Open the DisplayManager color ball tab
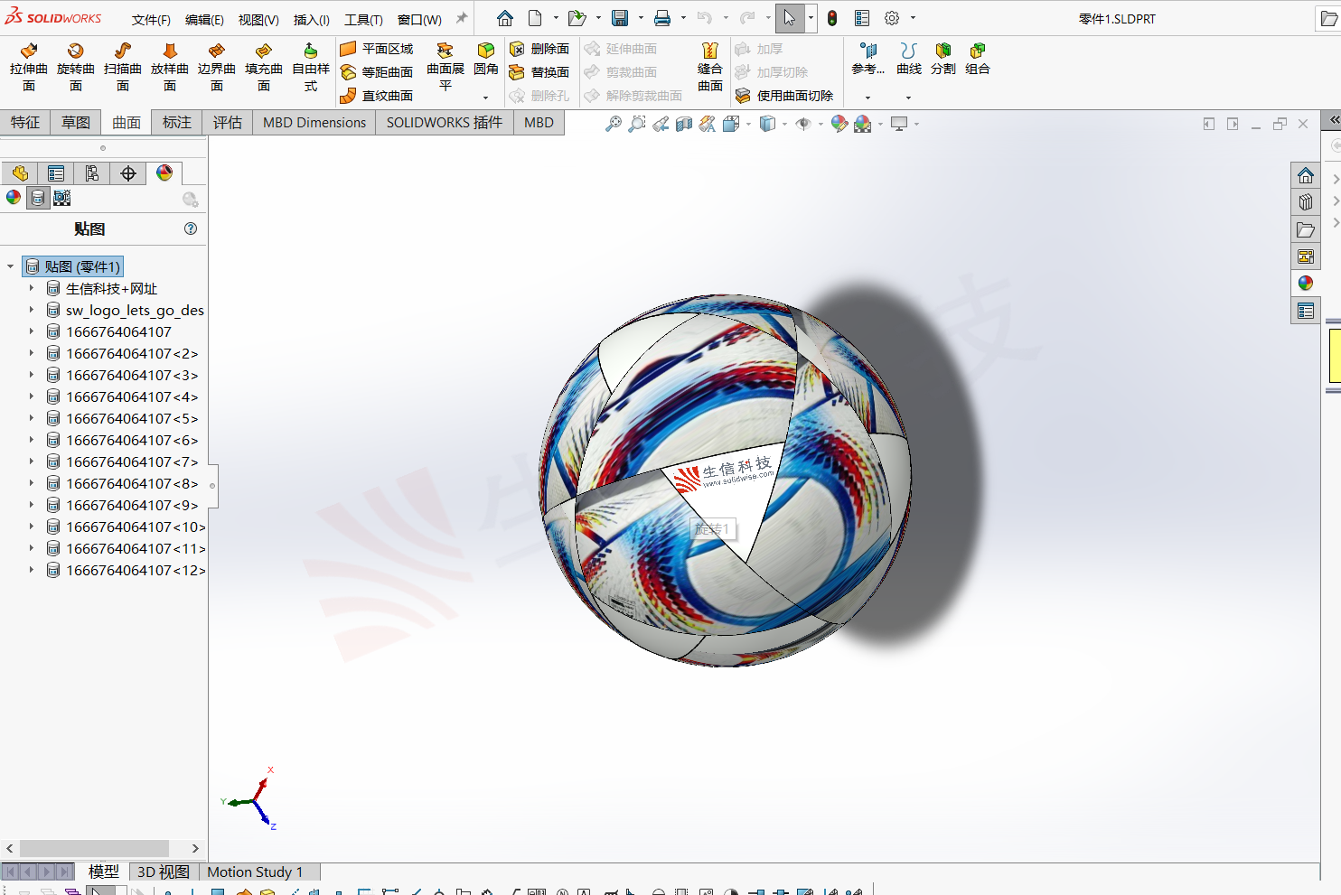Image resolution: width=1341 pixels, height=895 pixels. [x=164, y=173]
